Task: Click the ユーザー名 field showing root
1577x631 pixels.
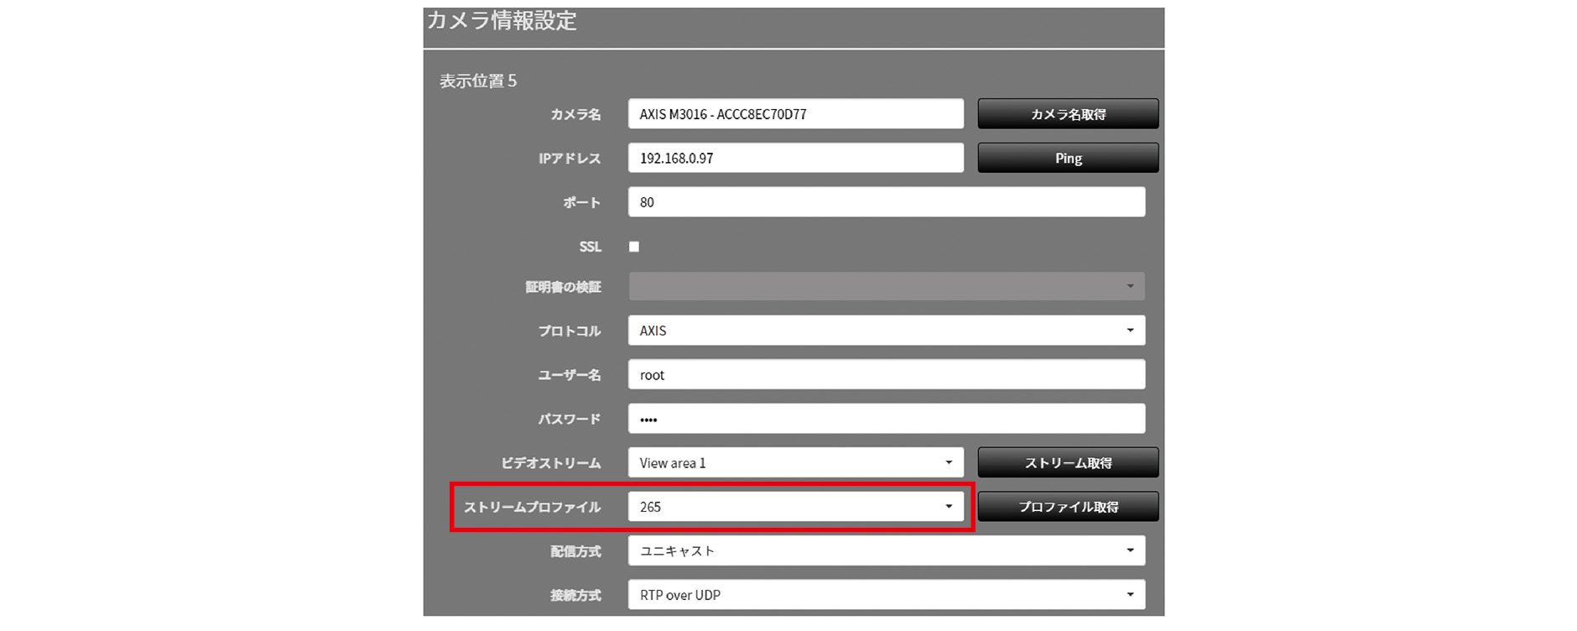Action: click(887, 374)
